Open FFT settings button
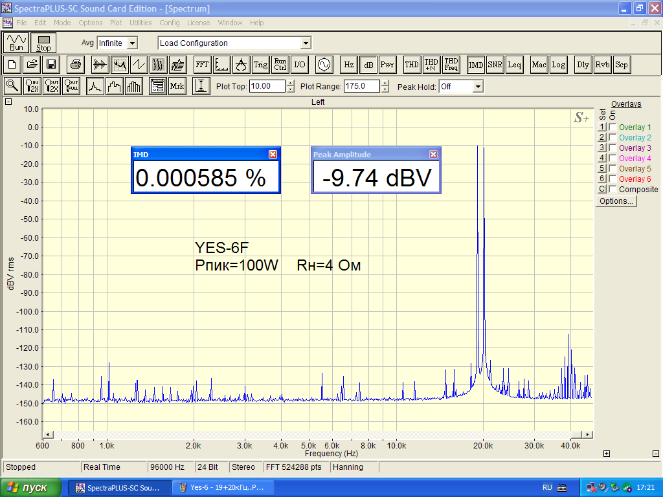Screen dimensions: 663x497 (202, 65)
